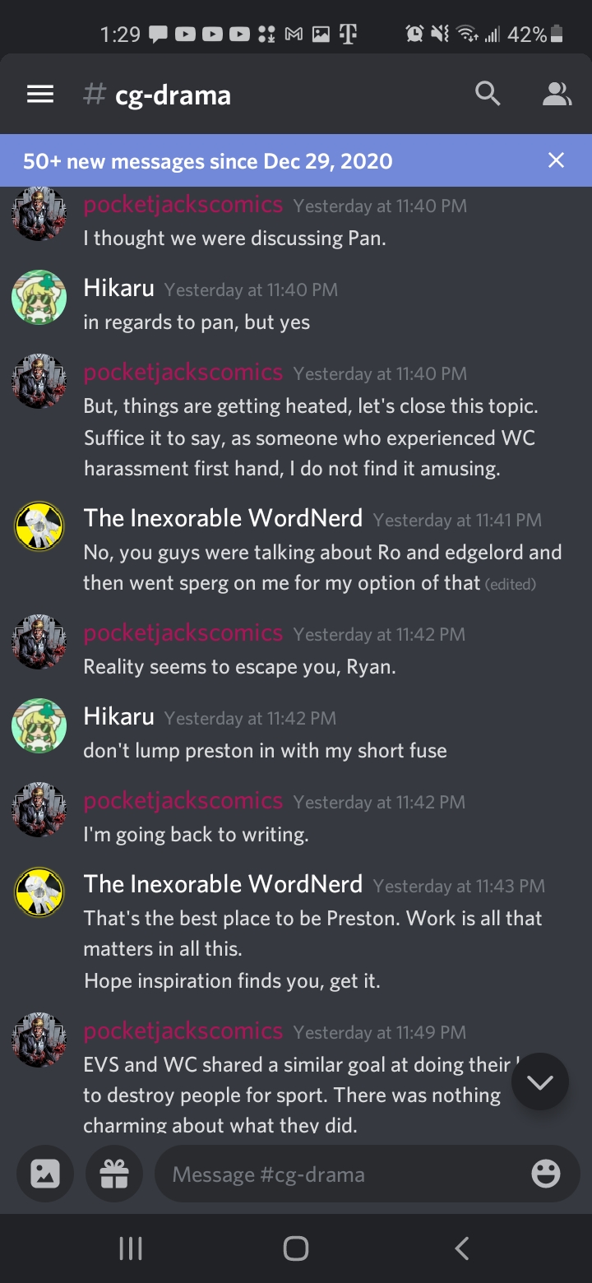Tap the cg-drama channel title
The height and width of the screenshot is (1283, 592).
(x=173, y=95)
